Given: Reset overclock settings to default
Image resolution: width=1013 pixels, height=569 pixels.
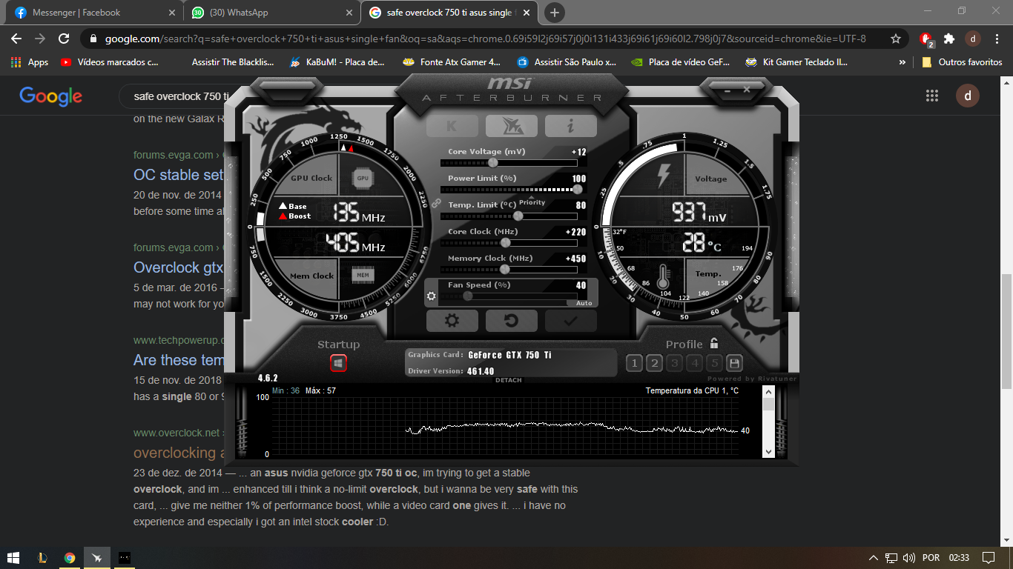Looking at the screenshot, I should pos(511,321).
